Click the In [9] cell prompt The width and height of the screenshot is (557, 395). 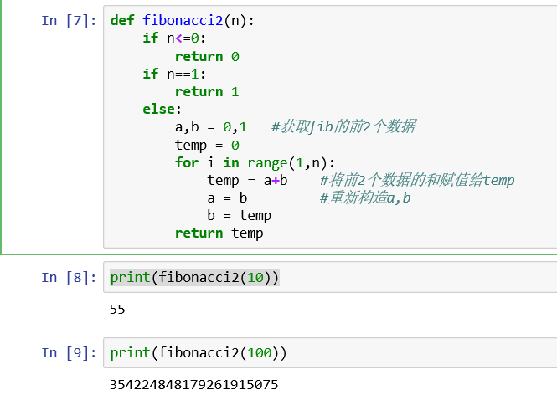click(x=69, y=352)
